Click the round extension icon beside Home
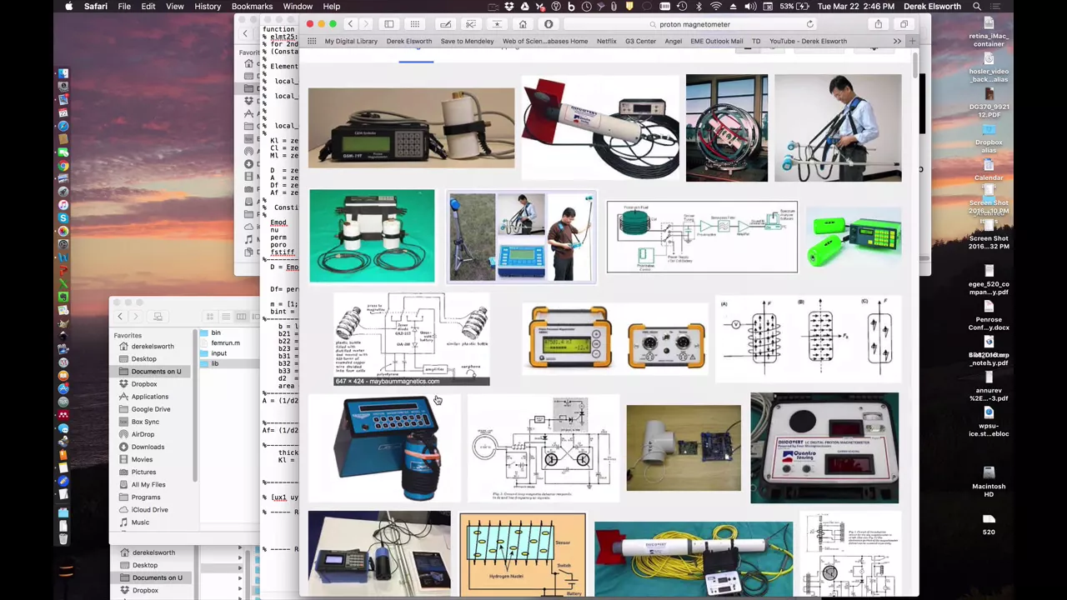 pos(549,24)
